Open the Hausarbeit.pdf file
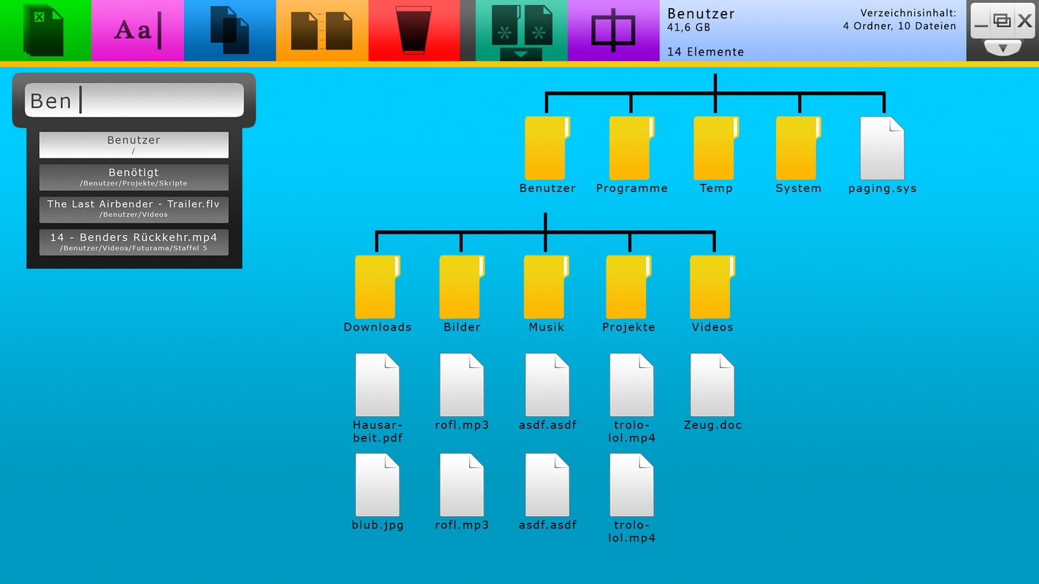The height and width of the screenshot is (584, 1039). [x=377, y=385]
